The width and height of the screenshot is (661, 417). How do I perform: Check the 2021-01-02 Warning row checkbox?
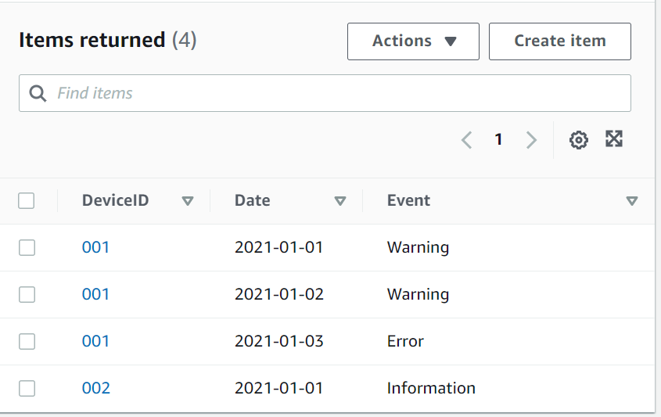click(x=27, y=295)
